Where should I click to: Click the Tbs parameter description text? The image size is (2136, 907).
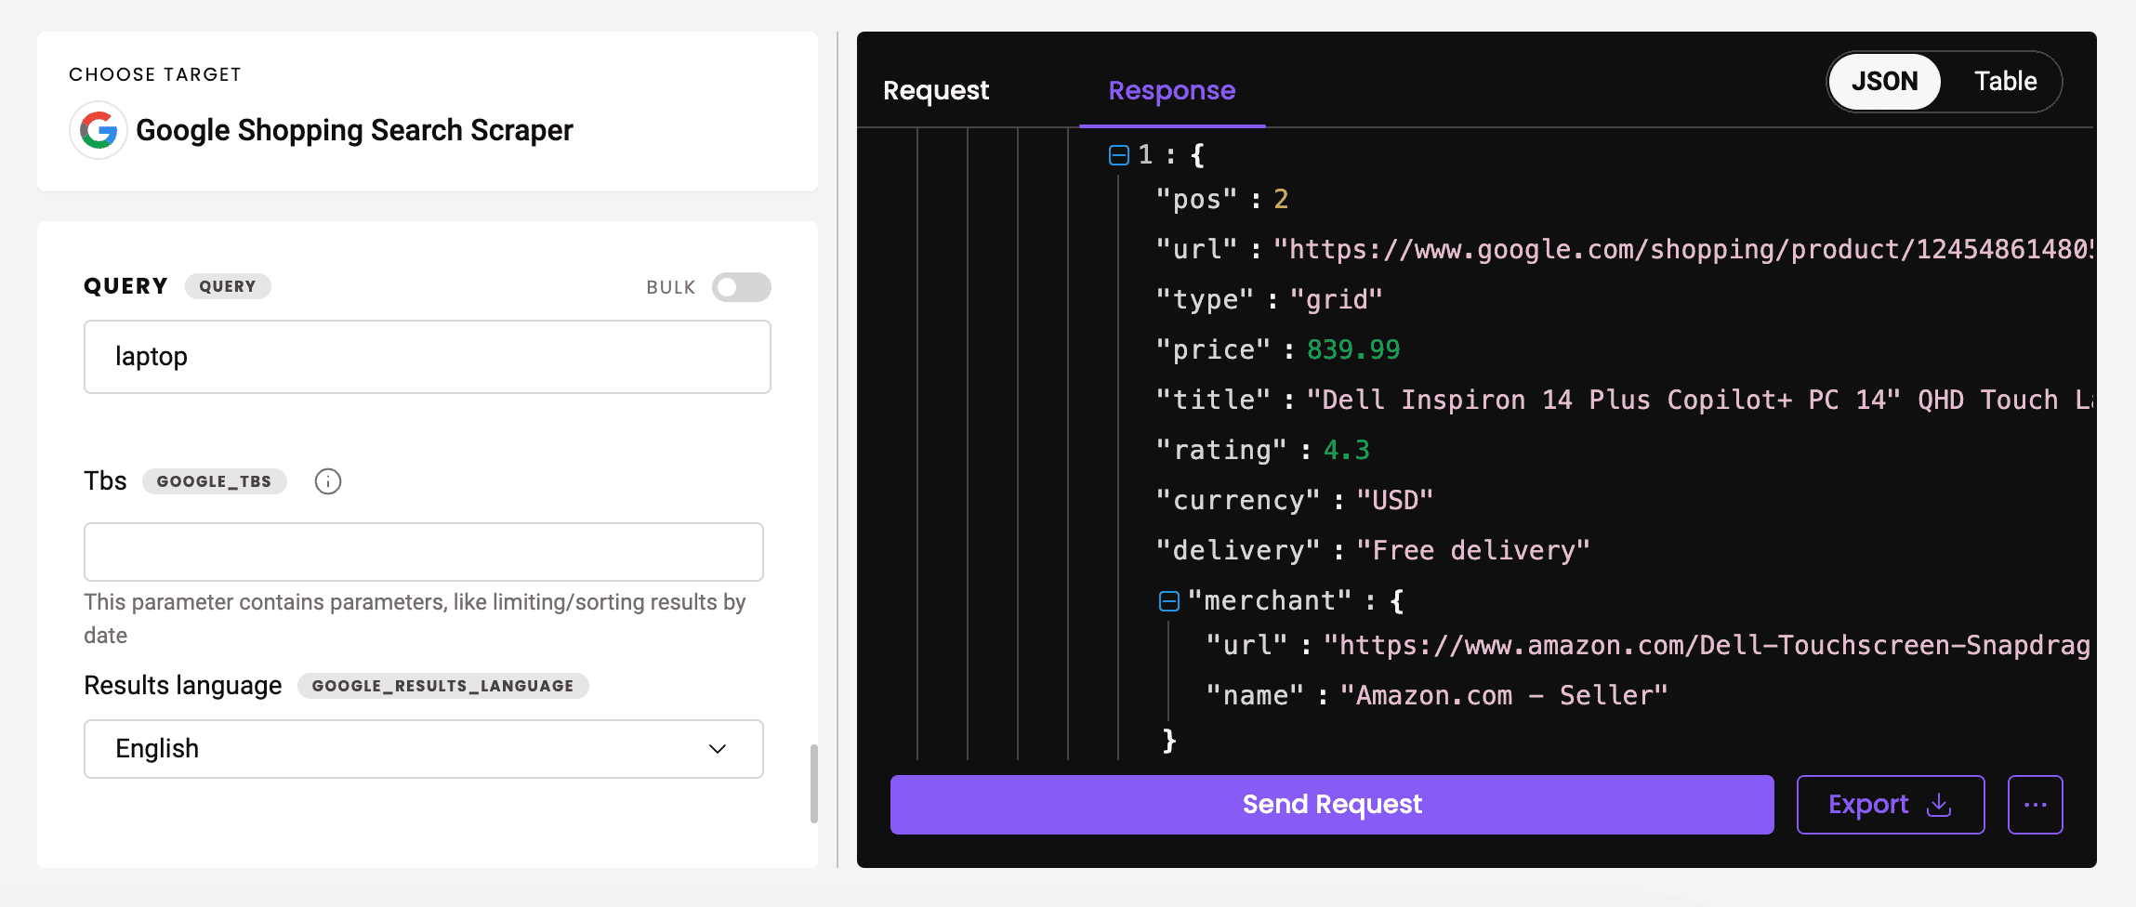[x=415, y=619]
